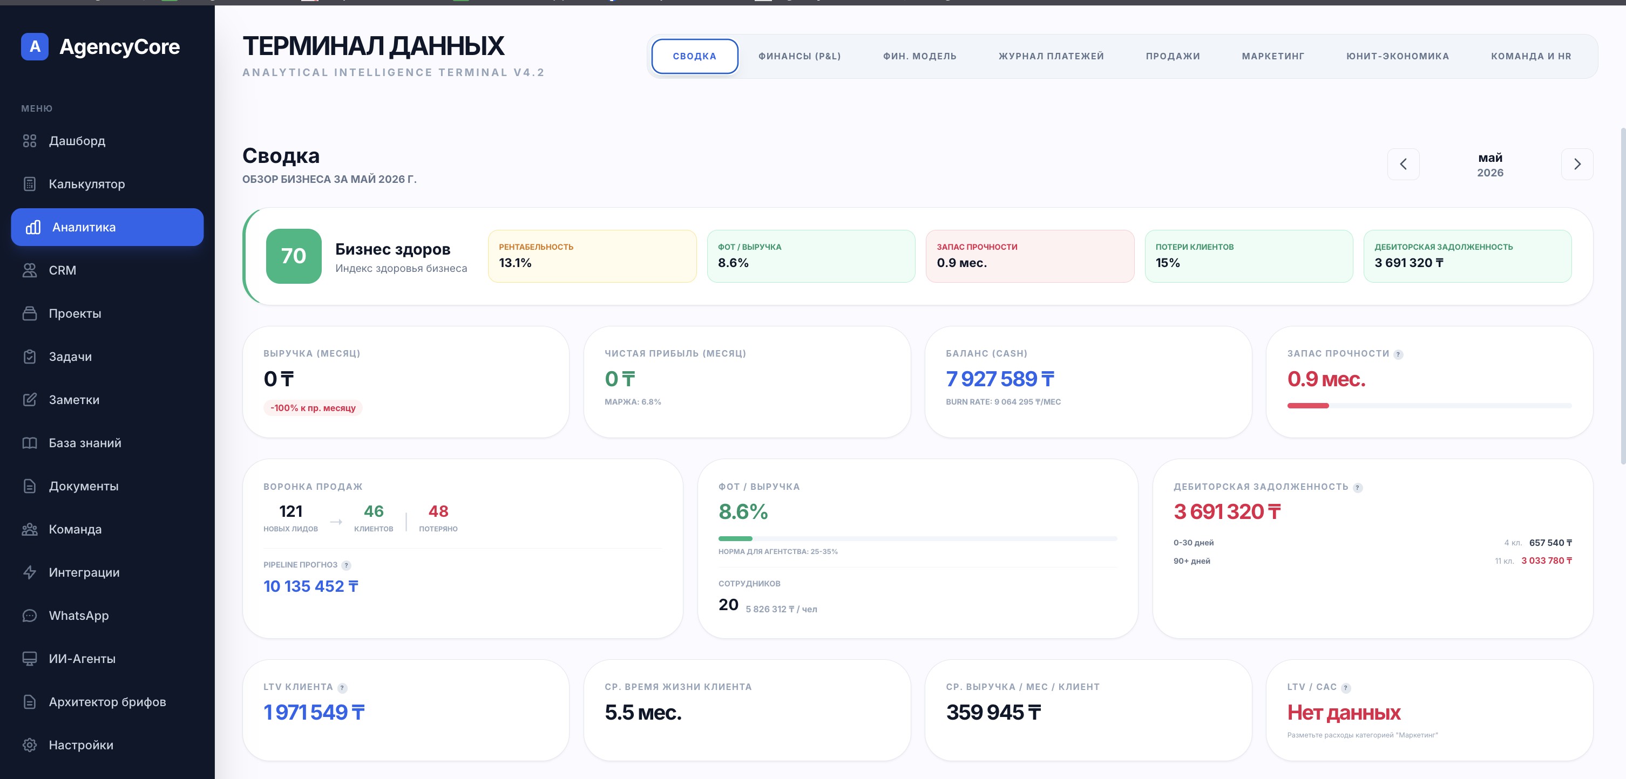The height and width of the screenshot is (779, 1626).
Task: Switch to Юнит-экономика tab
Action: coord(1398,56)
